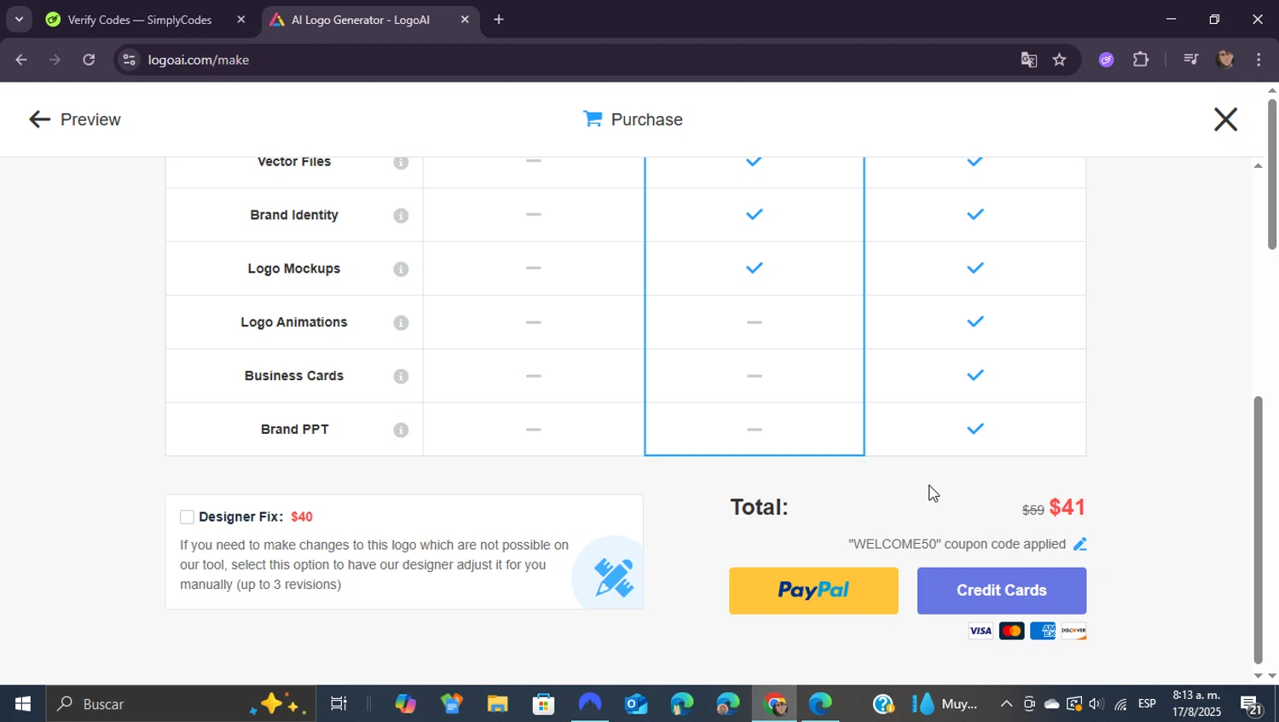Close the LogoAI browser tab
The height and width of the screenshot is (722, 1279).
[465, 19]
